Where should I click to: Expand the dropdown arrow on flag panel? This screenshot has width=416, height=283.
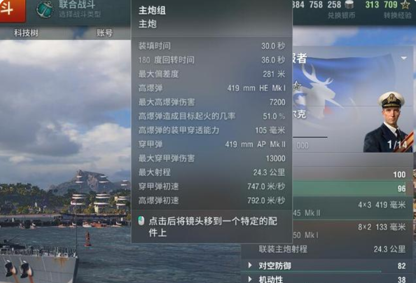coord(404,58)
